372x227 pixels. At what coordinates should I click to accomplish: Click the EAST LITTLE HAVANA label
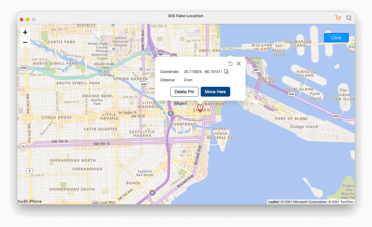coord(142,134)
